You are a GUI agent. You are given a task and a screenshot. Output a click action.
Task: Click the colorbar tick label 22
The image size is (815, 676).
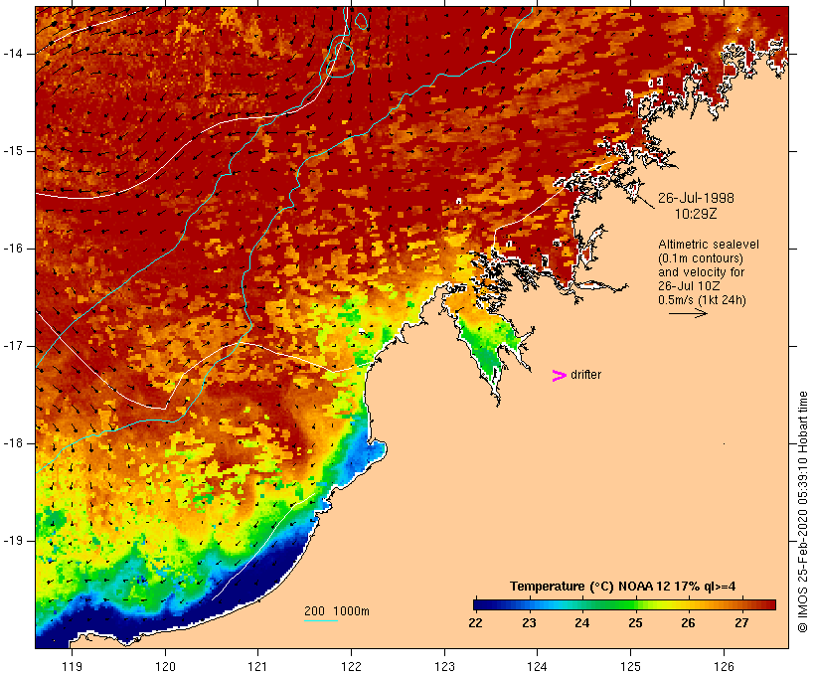[475, 623]
